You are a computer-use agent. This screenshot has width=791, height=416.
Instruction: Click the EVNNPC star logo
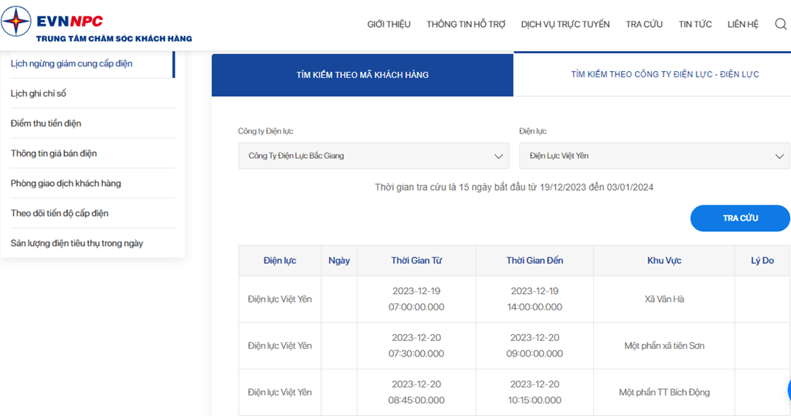[x=16, y=22]
